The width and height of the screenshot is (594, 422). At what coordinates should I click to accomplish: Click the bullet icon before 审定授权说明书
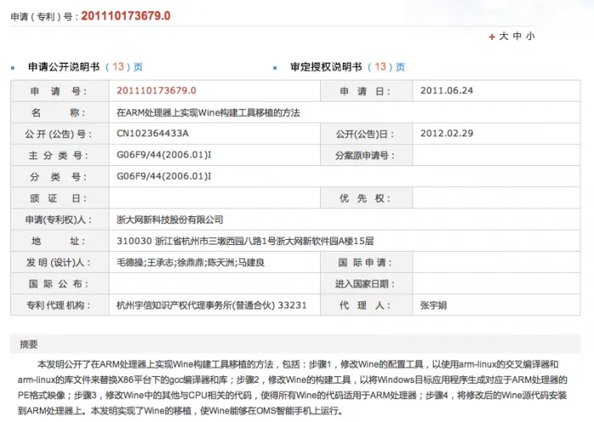coord(276,68)
